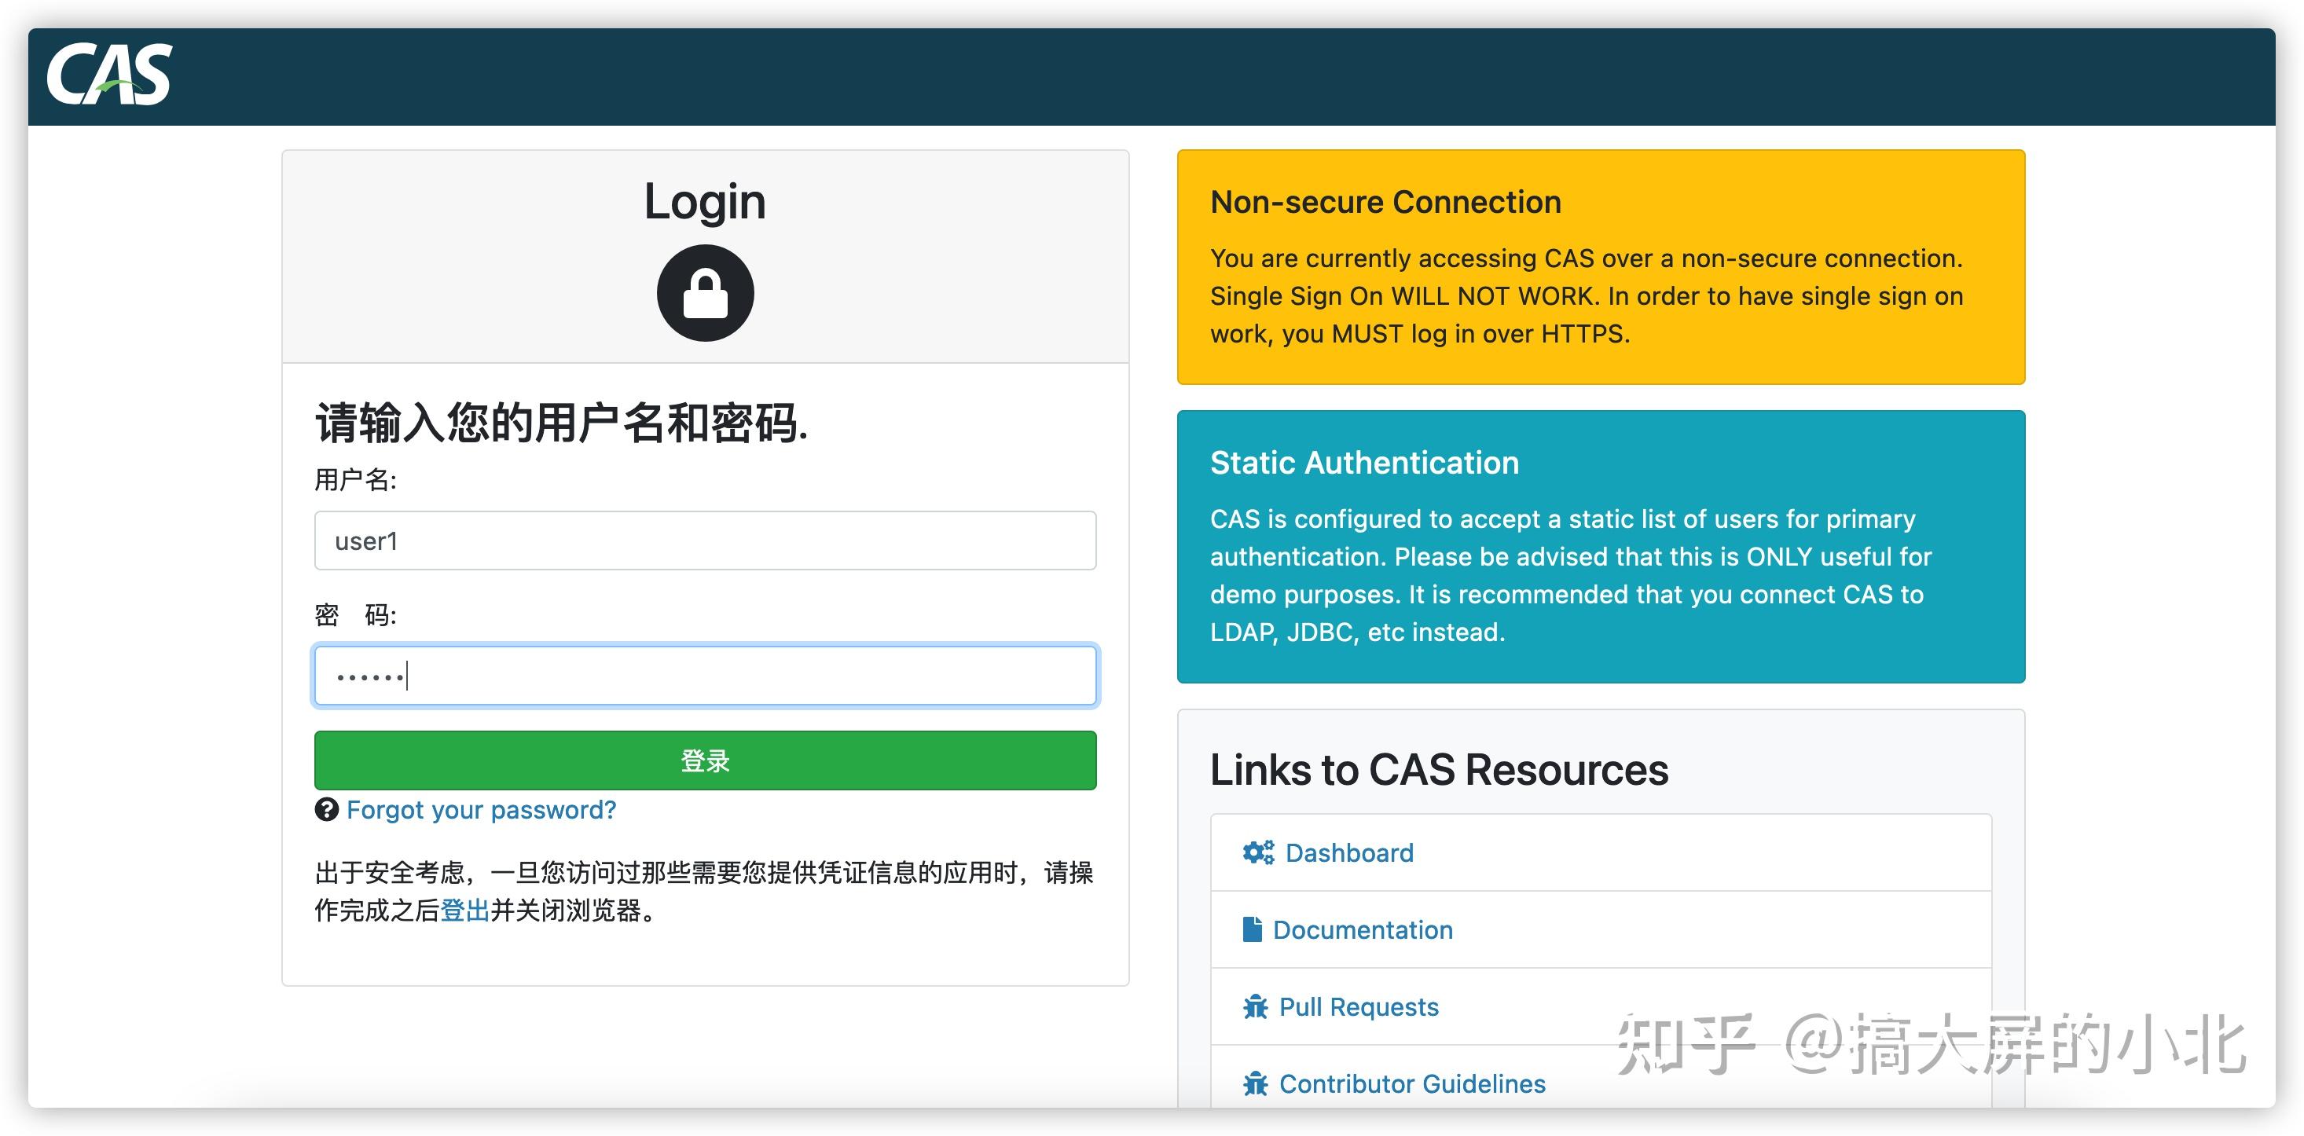Image resolution: width=2304 pixels, height=1136 pixels.
Task: Open the Pull Requests link
Action: tap(1359, 1006)
